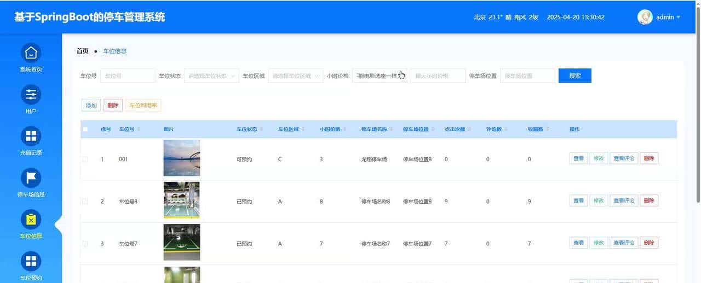The height and width of the screenshot is (283, 701).
Task: Click 修改 for 车位号 001
Action: 599,158
